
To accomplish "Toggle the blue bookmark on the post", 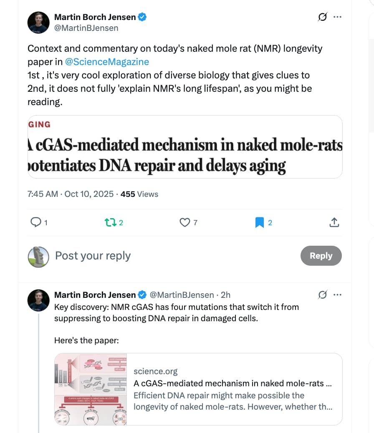I will click(x=260, y=223).
